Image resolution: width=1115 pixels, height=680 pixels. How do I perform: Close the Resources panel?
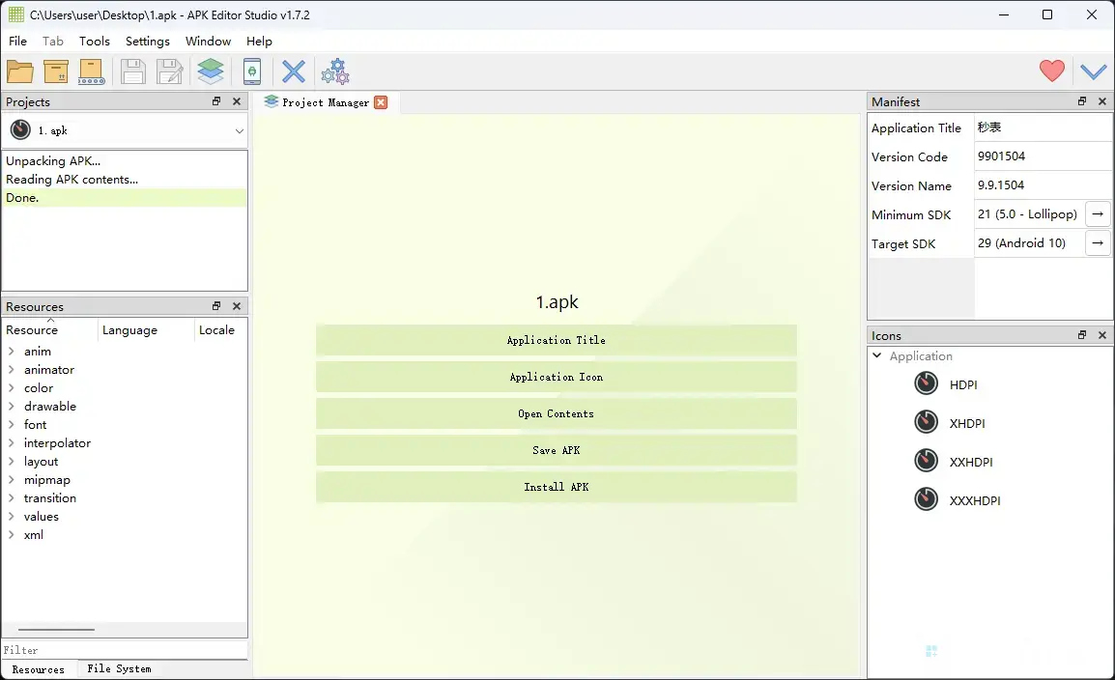pos(237,306)
